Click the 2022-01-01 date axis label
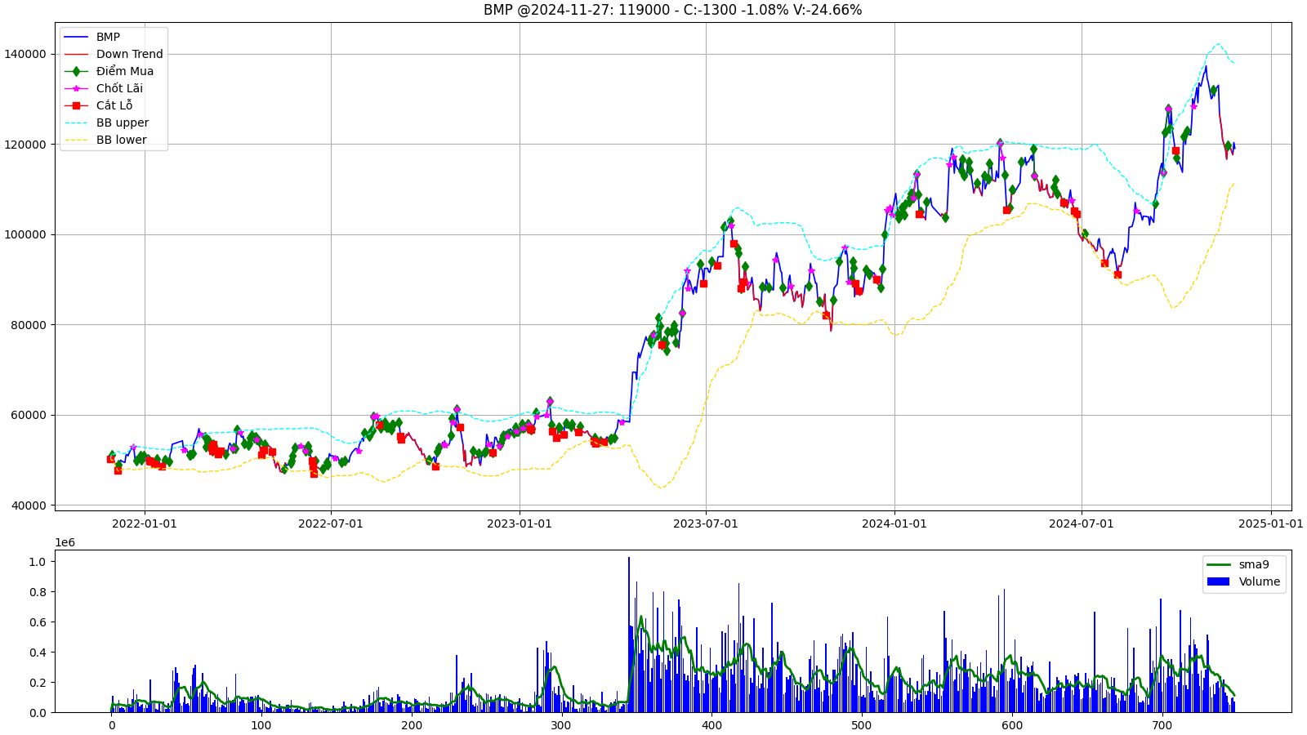 145,523
